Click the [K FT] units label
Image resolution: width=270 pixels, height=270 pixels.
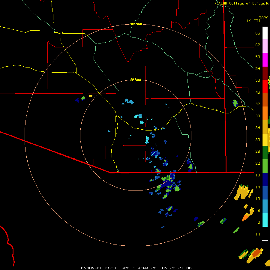point(253,21)
